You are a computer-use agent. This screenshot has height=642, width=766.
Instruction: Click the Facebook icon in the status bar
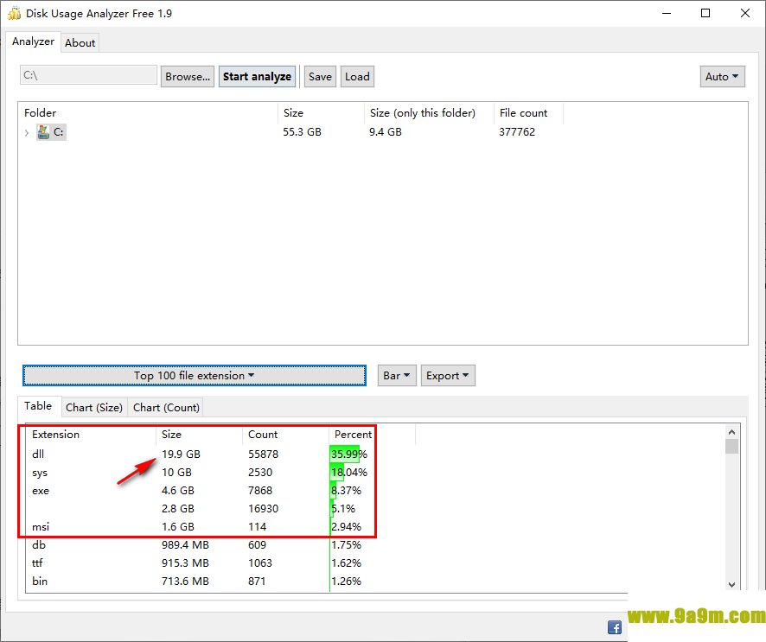[x=615, y=627]
